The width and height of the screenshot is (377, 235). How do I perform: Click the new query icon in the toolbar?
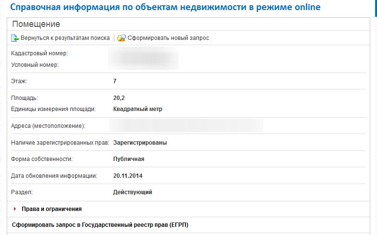coord(121,37)
